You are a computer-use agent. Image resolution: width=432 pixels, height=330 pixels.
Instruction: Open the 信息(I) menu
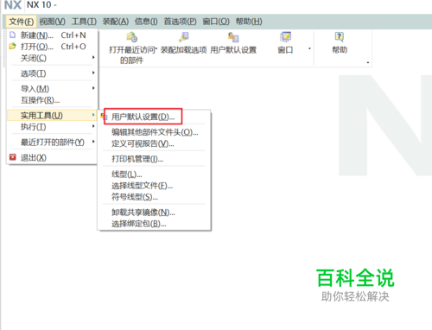[146, 22]
